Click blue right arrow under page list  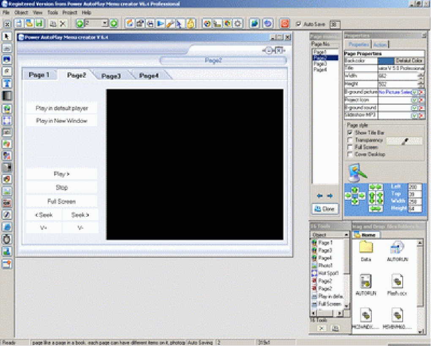point(330,196)
